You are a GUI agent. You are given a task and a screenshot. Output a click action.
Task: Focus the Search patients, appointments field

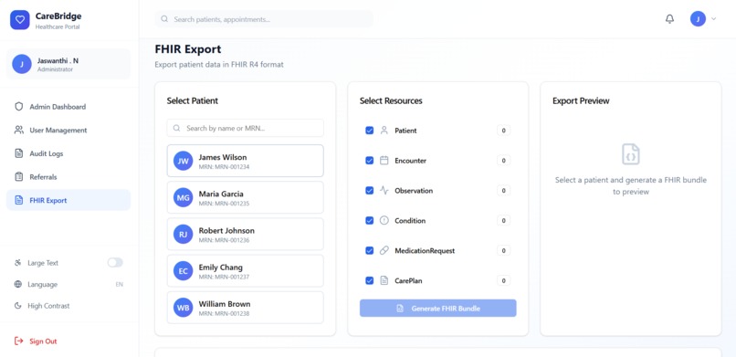[x=264, y=19]
